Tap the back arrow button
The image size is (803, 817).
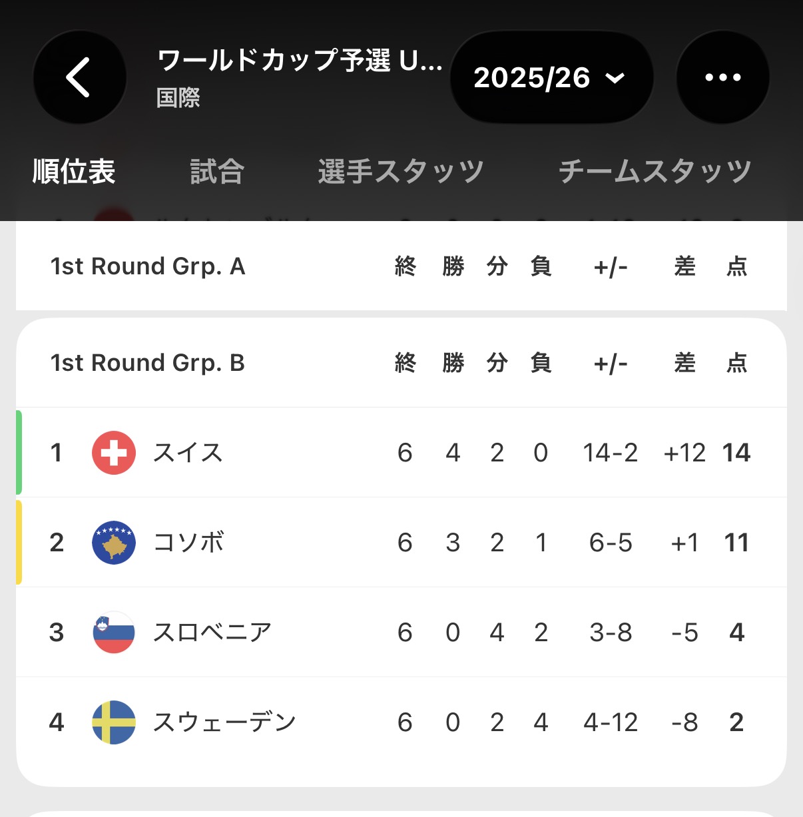[79, 77]
